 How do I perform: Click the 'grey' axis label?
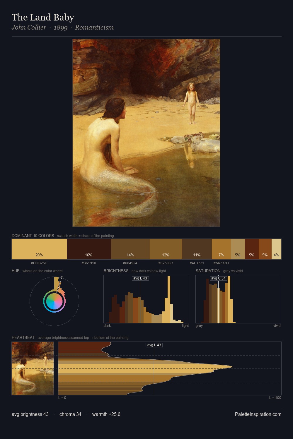(199, 326)
